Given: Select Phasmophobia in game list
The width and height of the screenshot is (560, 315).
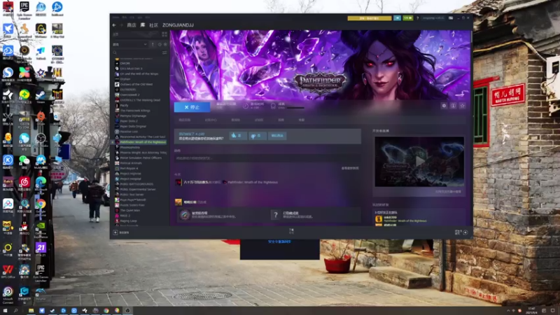Looking at the screenshot, I should pos(129,148).
